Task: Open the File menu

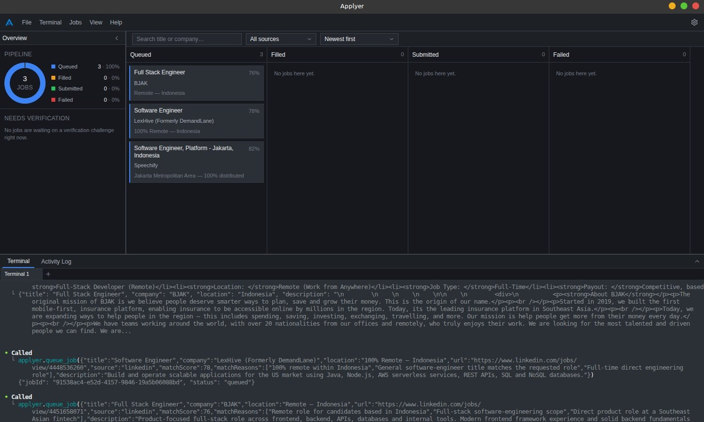Action: (x=26, y=22)
